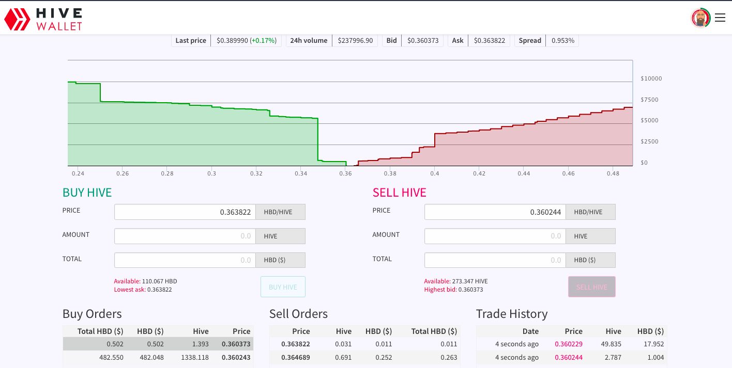The image size is (732, 368).
Task: Click the Available 273.347 HIVE link
Action: 456,281
